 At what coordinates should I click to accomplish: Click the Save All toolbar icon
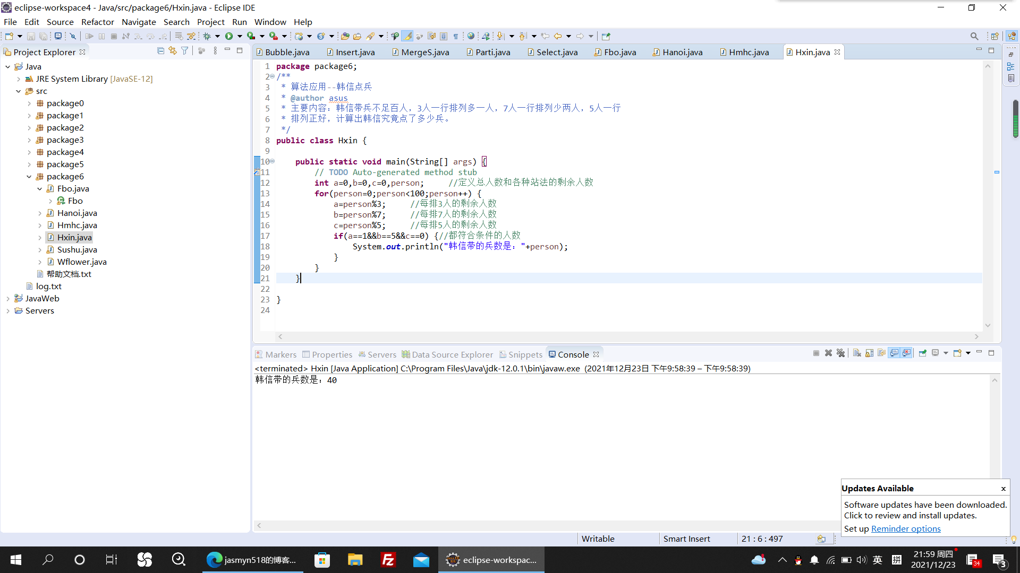coord(43,36)
